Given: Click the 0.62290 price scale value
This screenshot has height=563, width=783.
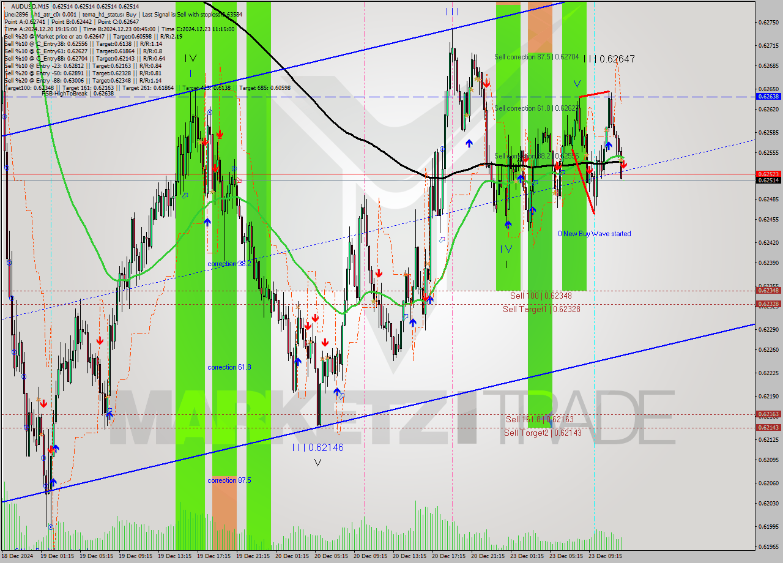Looking at the screenshot, I should (x=768, y=329).
